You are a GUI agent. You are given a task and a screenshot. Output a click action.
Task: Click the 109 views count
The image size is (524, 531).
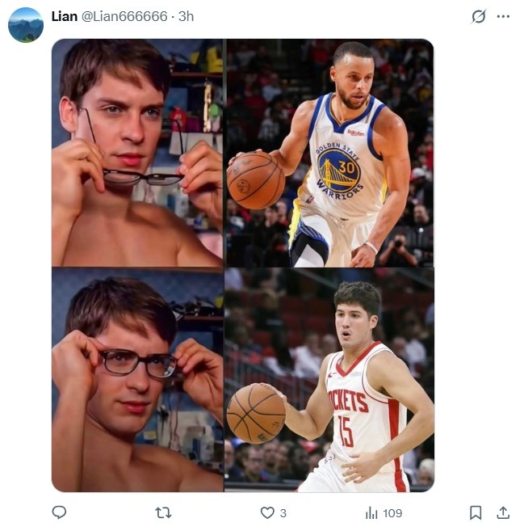392,512
